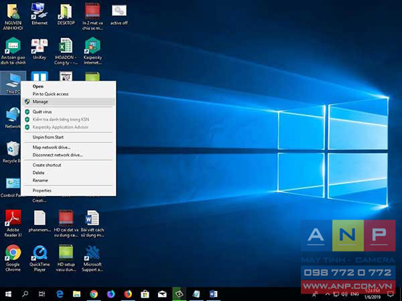This screenshot has width=402, height=301.
Task: Click the Windows Start button
Action: tap(8, 294)
